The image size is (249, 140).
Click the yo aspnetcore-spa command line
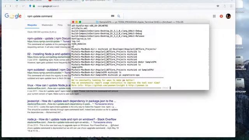(105, 75)
